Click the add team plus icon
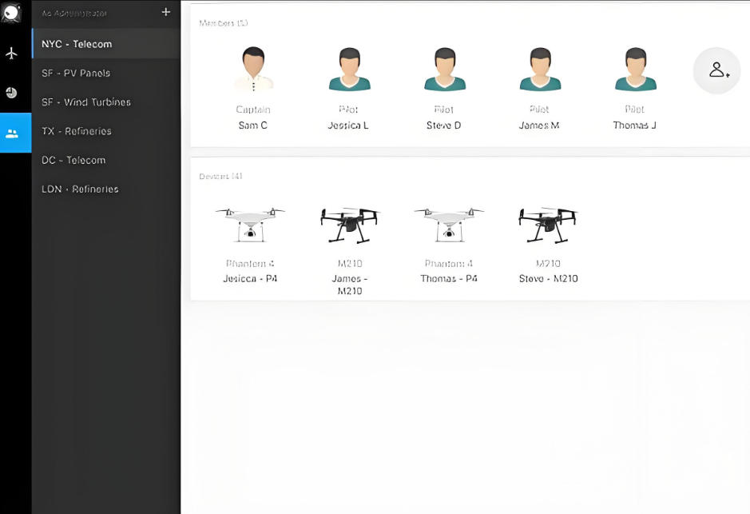Viewport: 750px width, 514px height. 165,12
